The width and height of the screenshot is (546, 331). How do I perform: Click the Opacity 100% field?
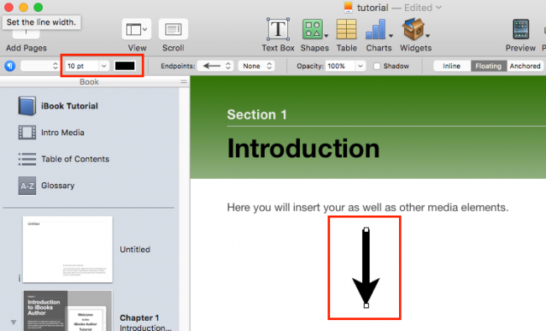[x=340, y=66]
